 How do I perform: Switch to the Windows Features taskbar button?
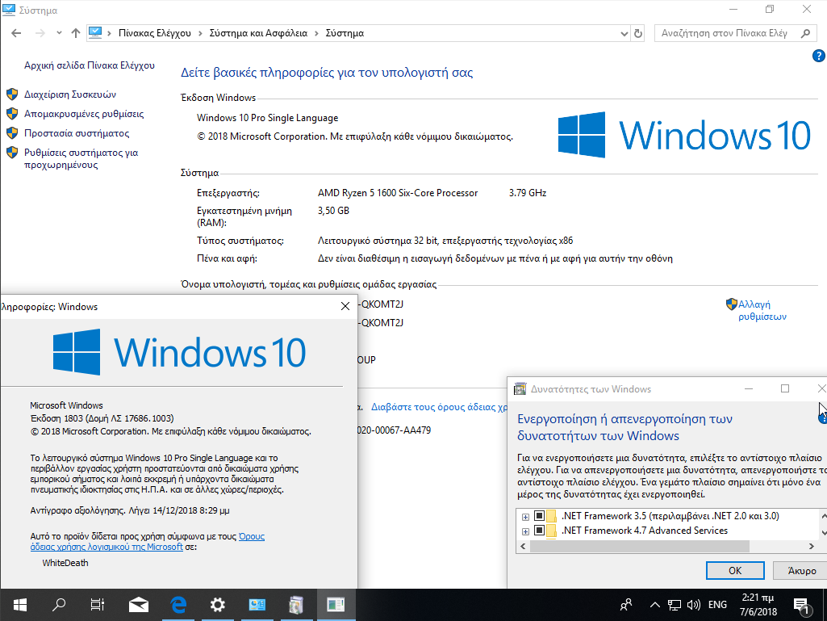click(x=296, y=605)
